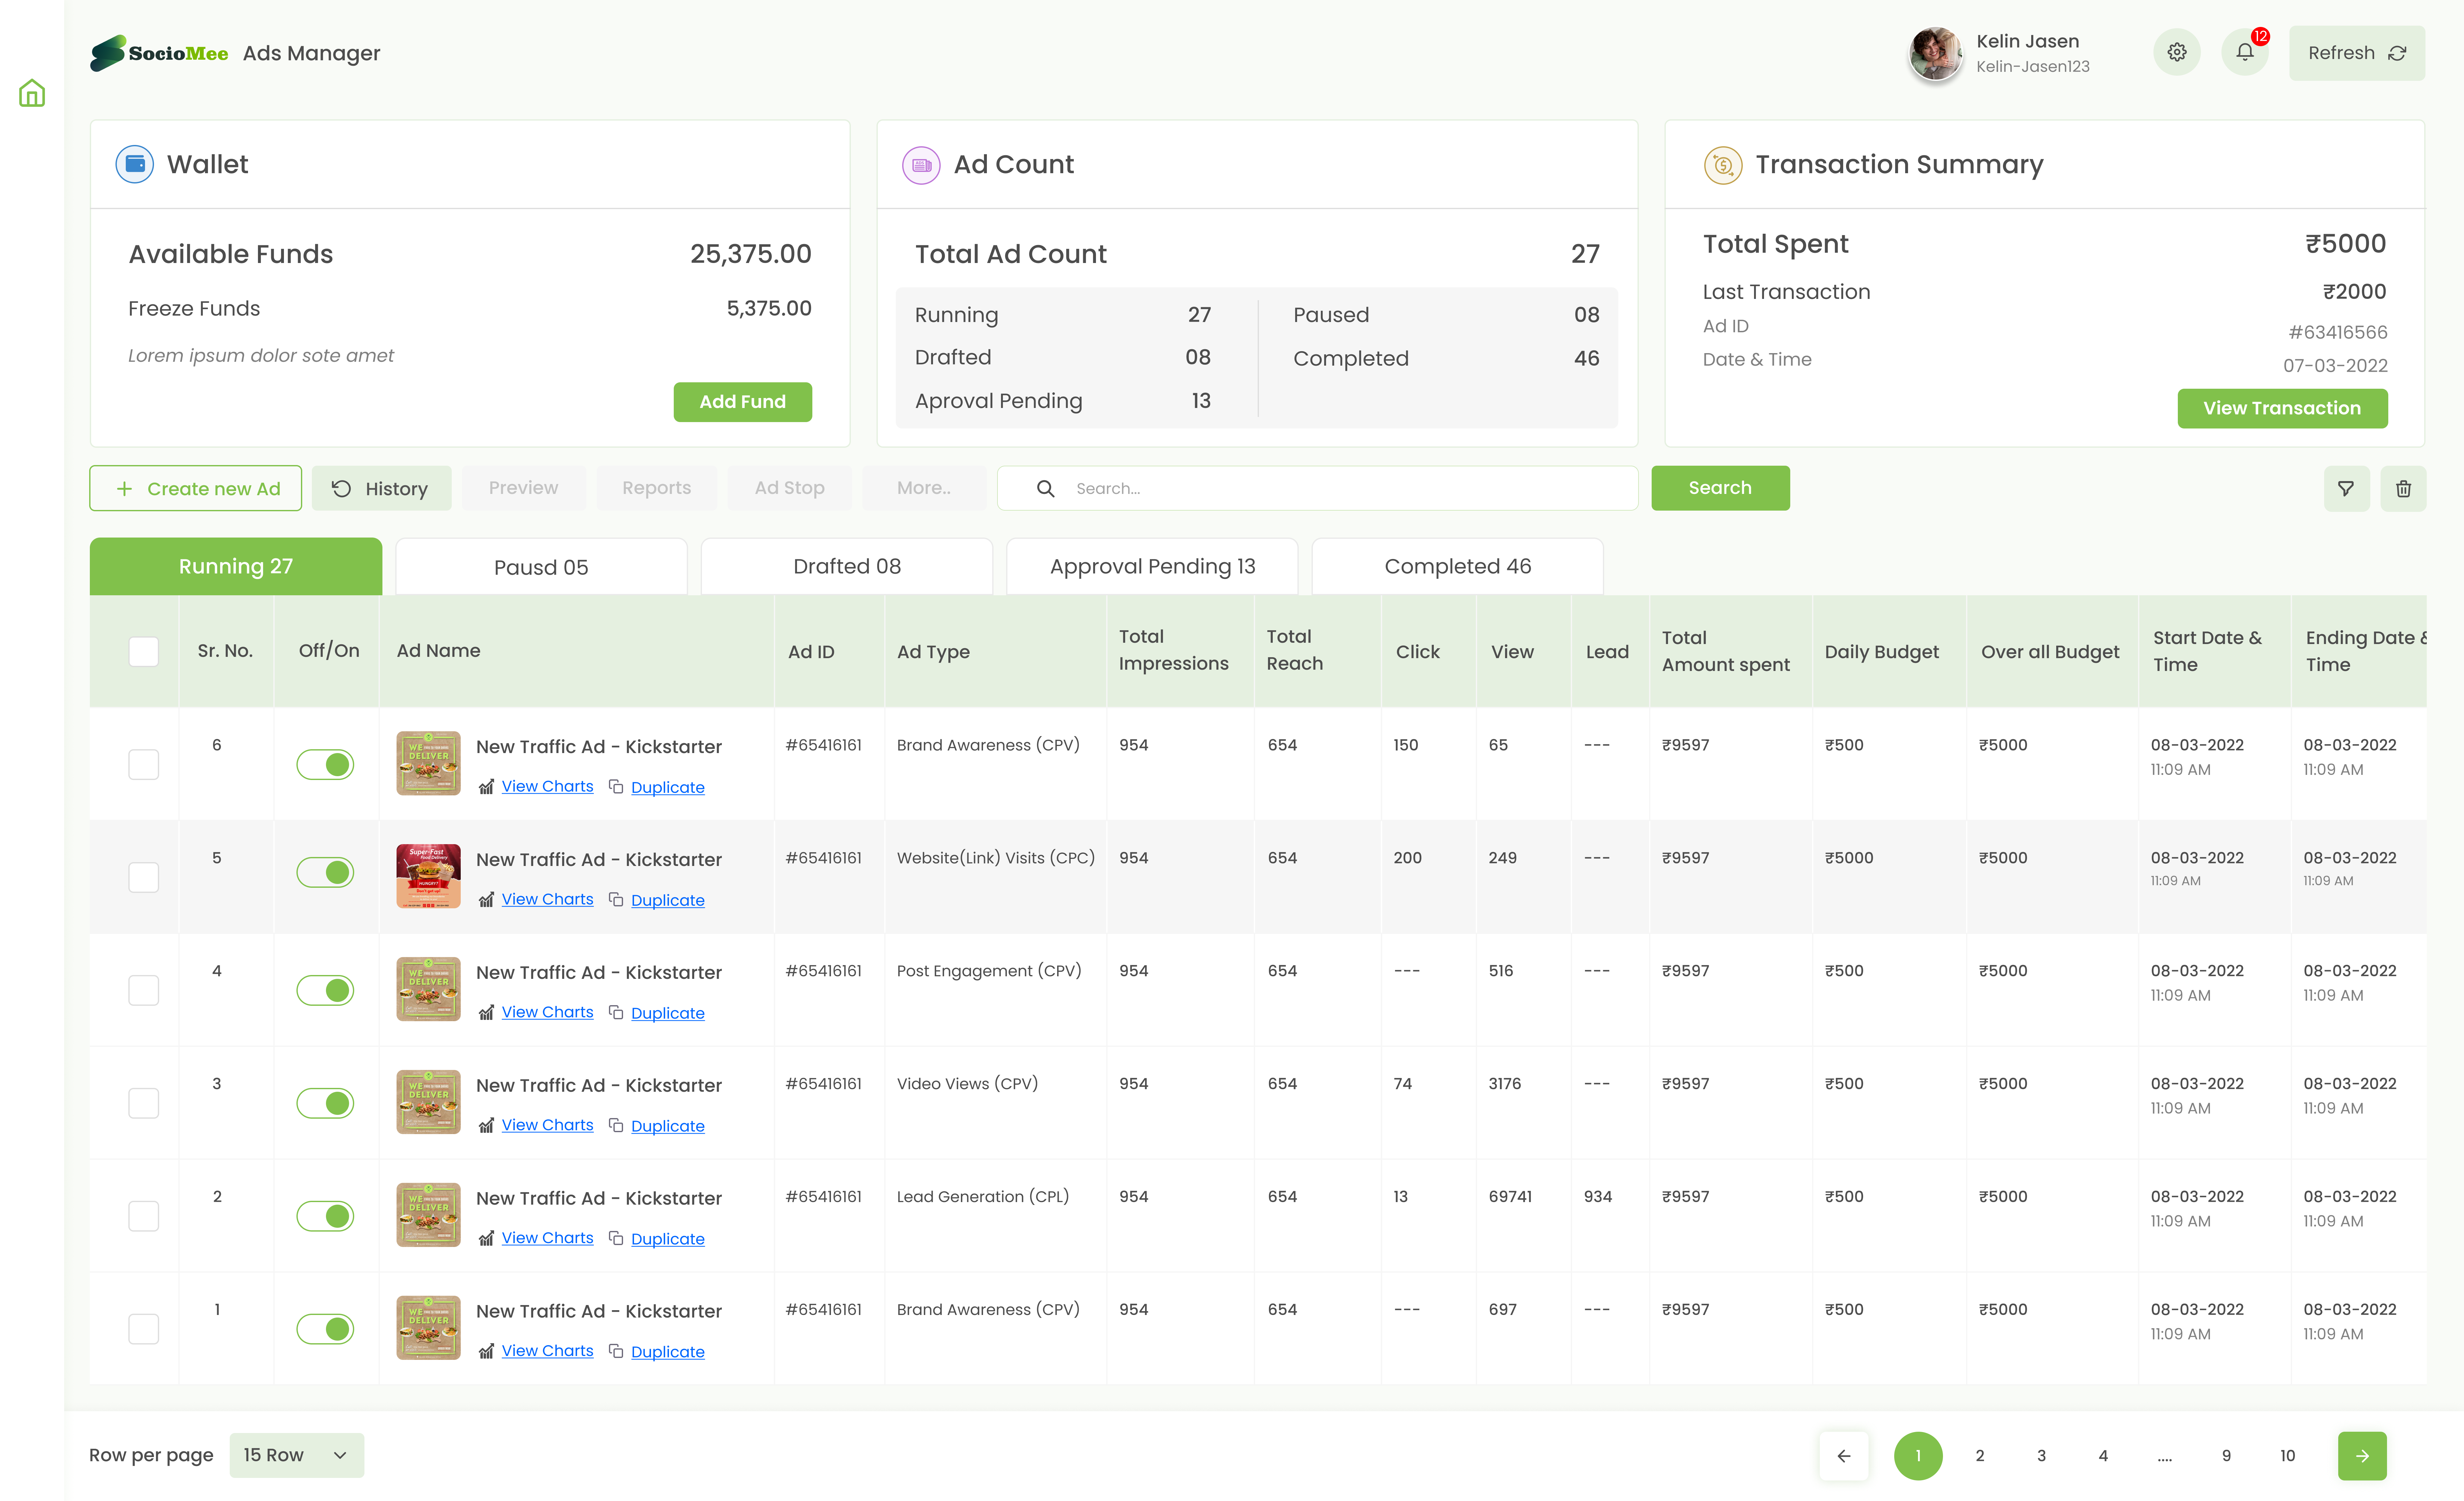Check the checkbox for row Sr. No. 4
This screenshot has height=1501, width=2464.
pyautogui.click(x=144, y=990)
